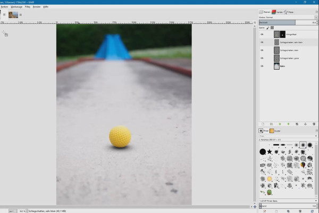Delete the selected layer

[314, 124]
